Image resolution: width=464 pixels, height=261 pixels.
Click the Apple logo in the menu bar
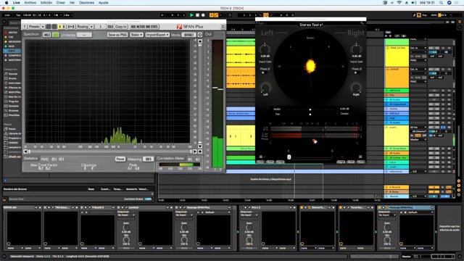pyautogui.click(x=7, y=3)
